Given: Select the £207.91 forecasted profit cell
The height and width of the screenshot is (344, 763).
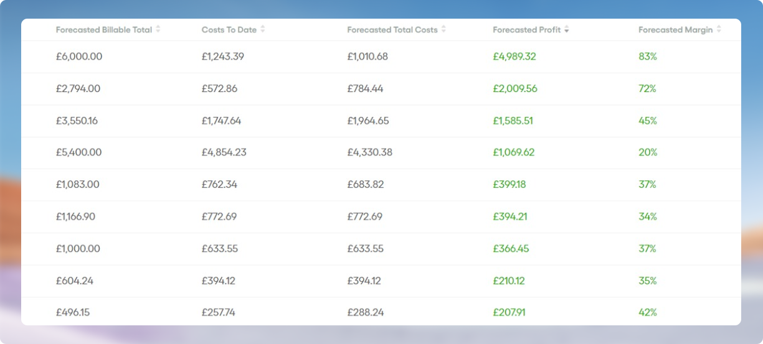Looking at the screenshot, I should (509, 312).
